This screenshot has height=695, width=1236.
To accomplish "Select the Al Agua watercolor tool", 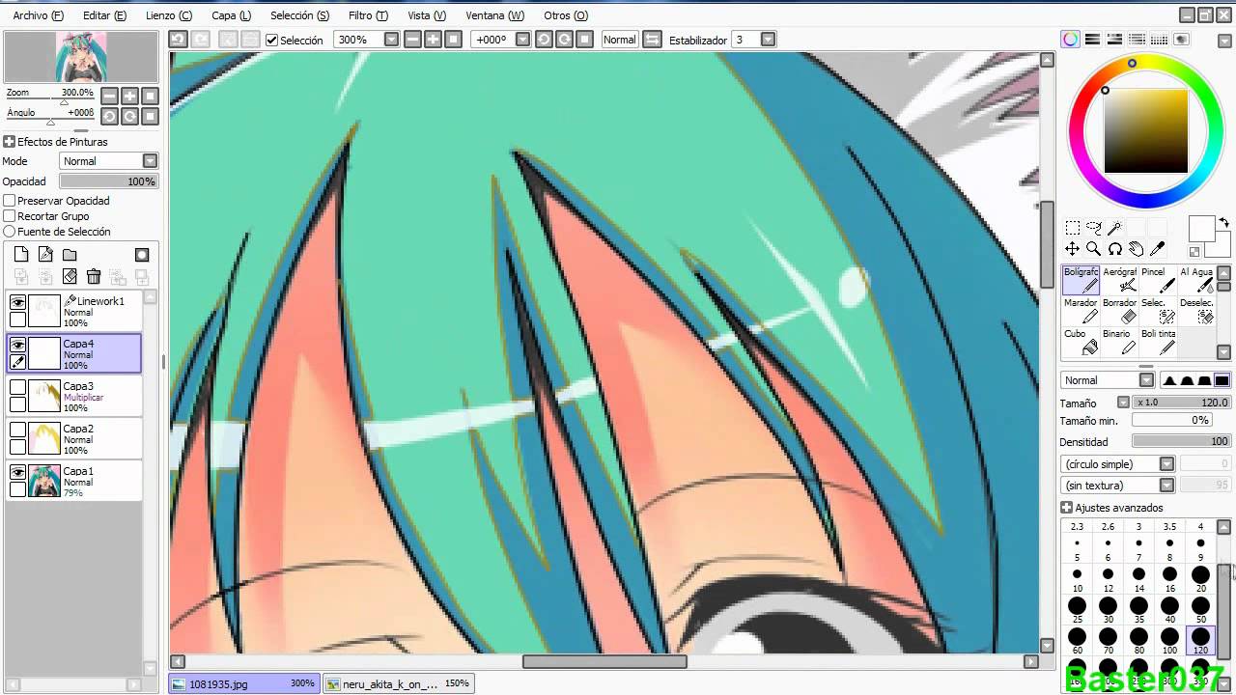I will click(x=1196, y=280).
